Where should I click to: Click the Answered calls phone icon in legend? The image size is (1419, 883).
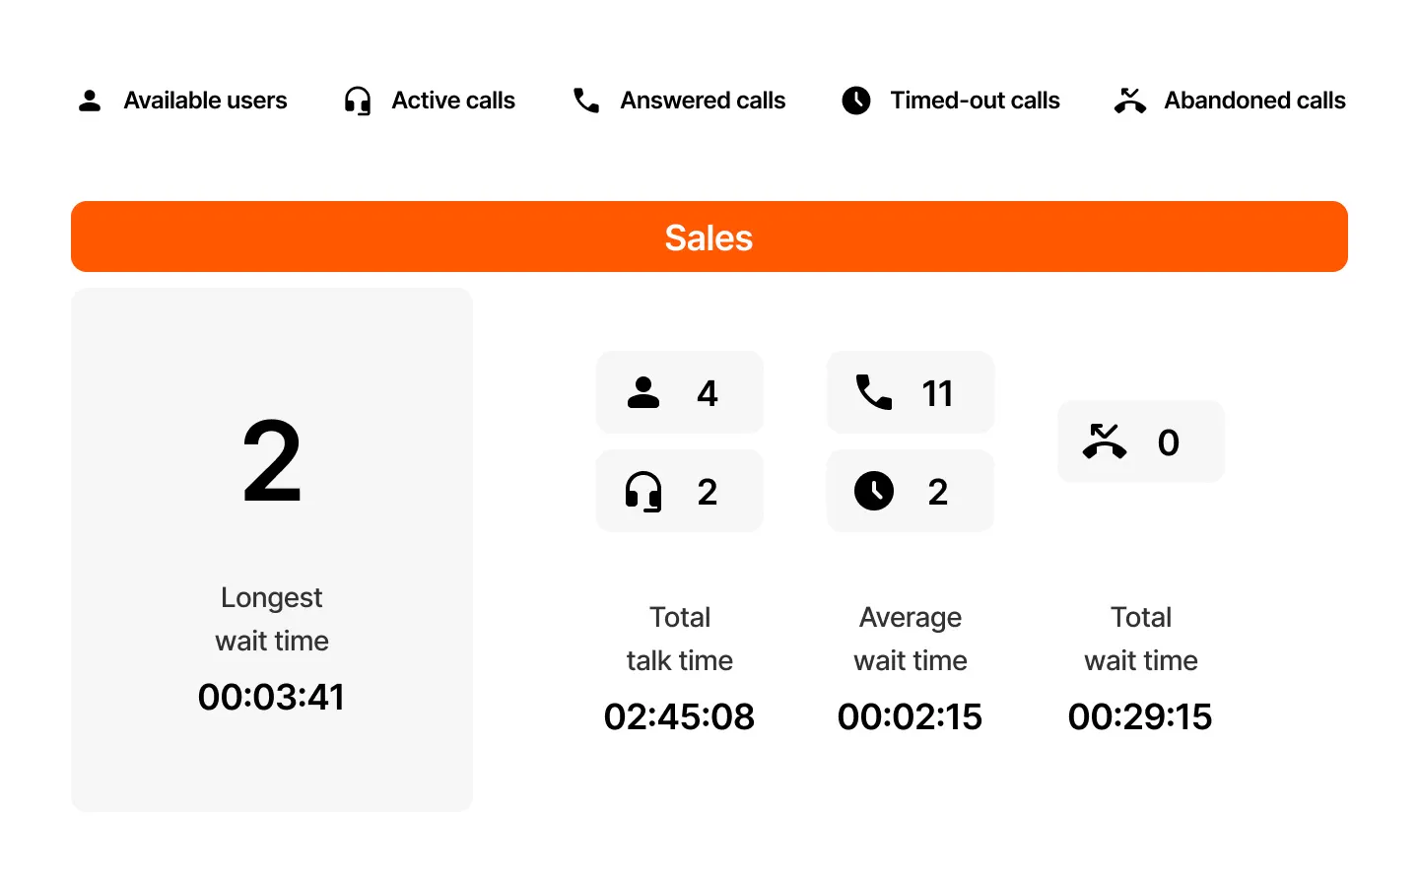point(586,101)
